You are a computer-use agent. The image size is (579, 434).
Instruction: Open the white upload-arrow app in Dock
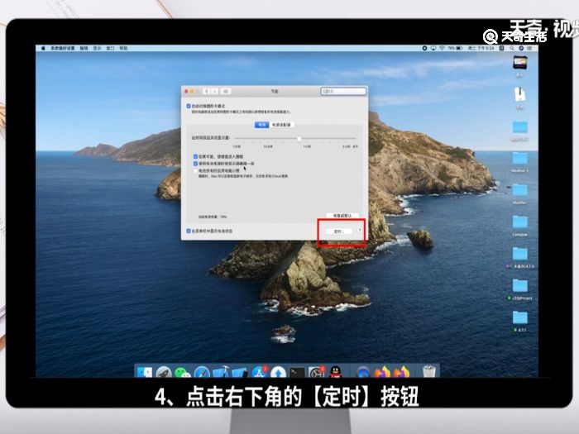(x=279, y=372)
